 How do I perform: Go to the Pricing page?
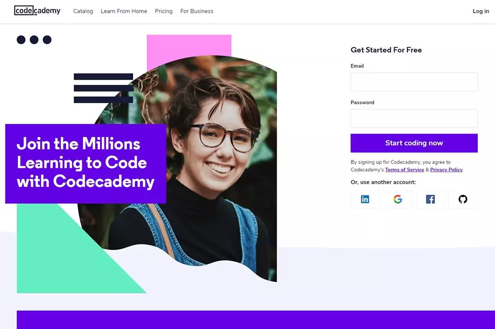click(x=163, y=11)
